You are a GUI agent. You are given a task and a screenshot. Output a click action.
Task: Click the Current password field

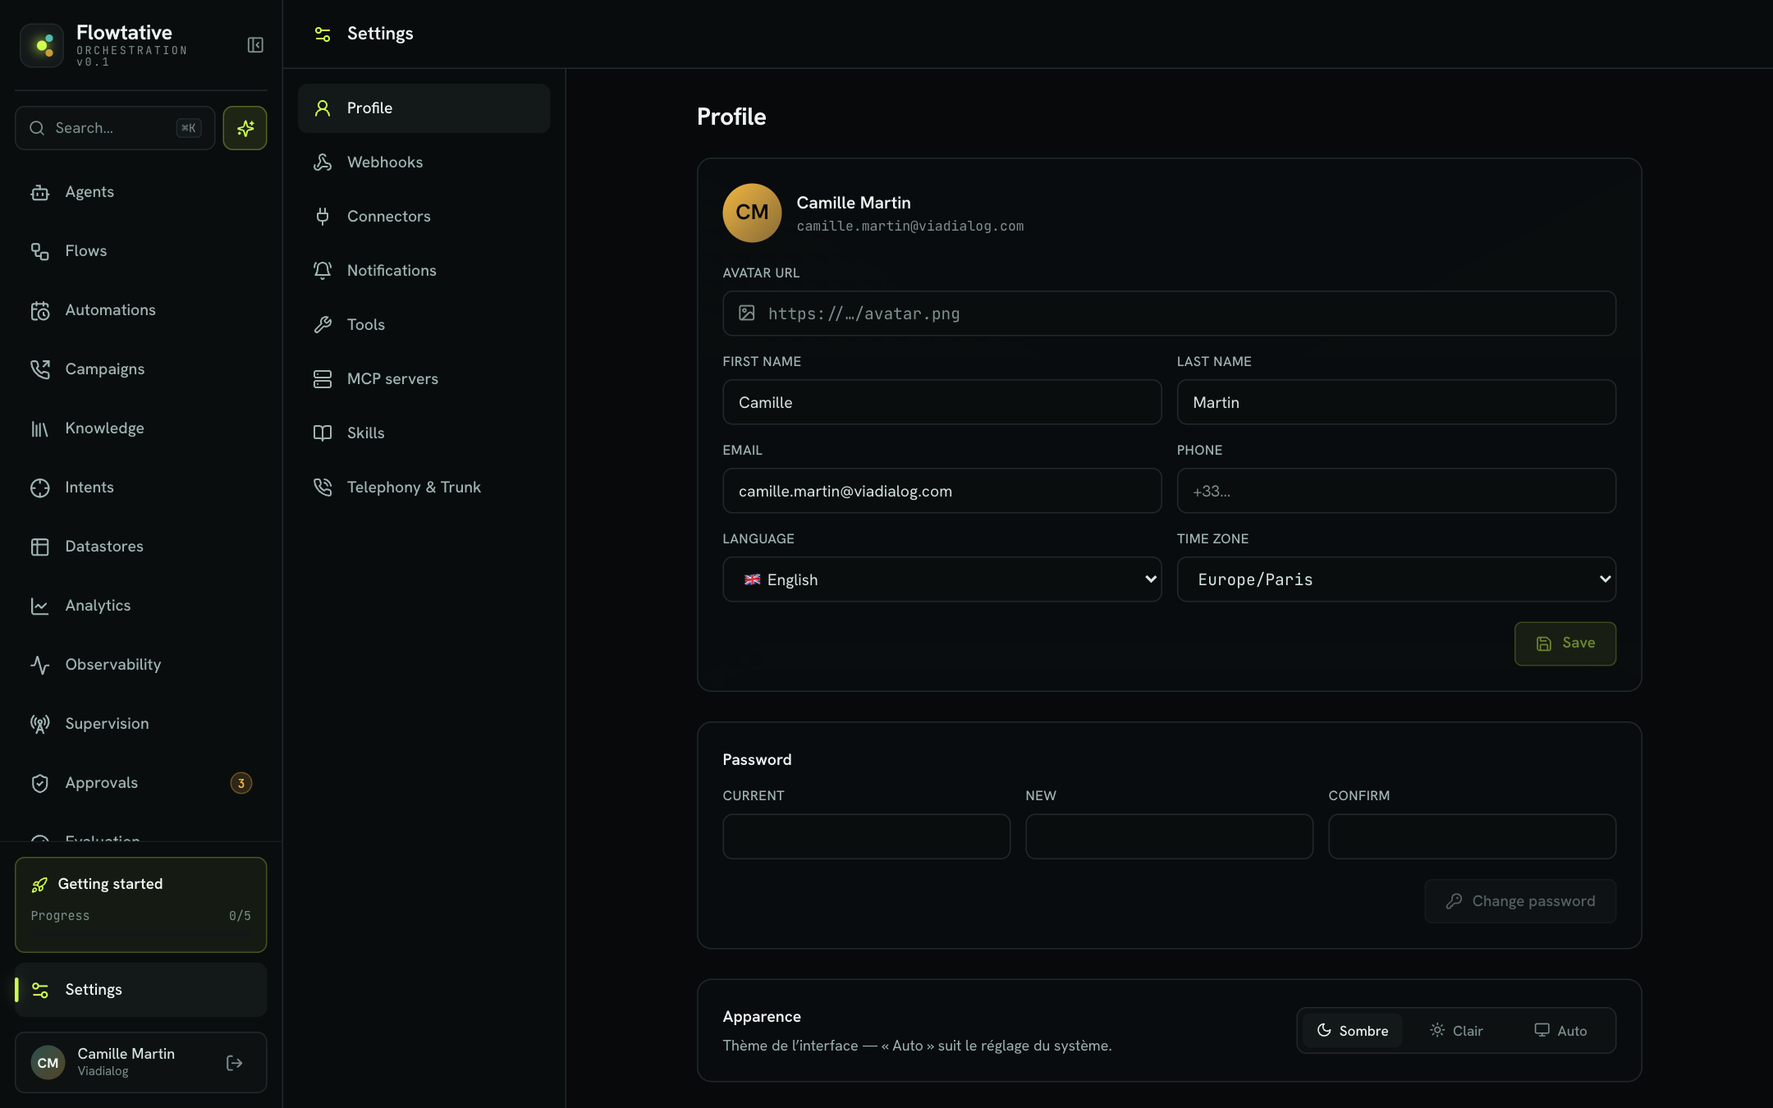pos(866,836)
